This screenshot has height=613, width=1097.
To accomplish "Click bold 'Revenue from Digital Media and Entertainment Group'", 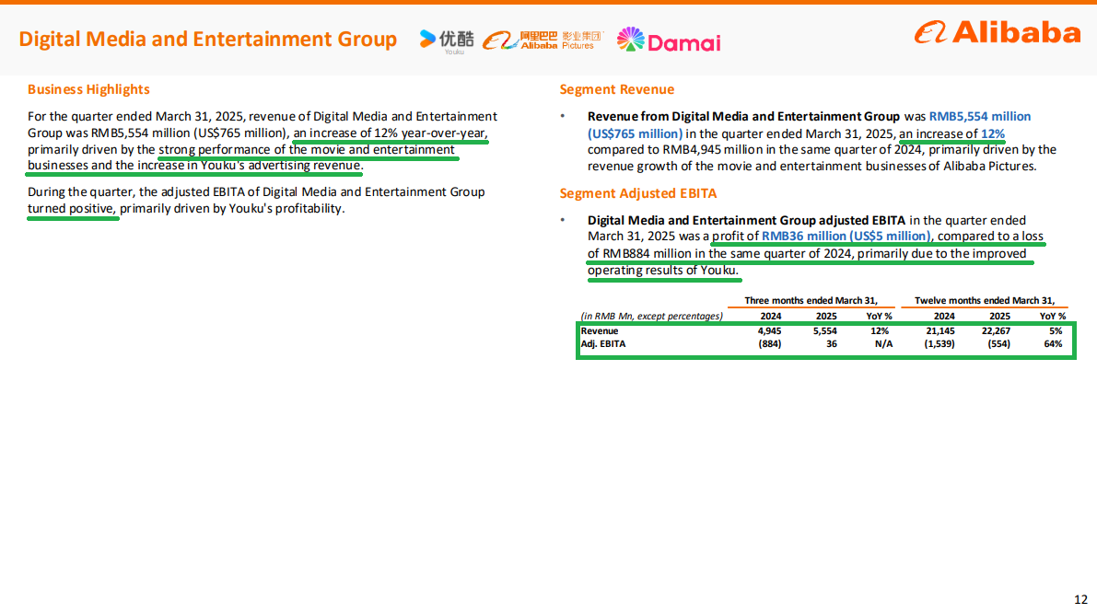I will click(743, 116).
